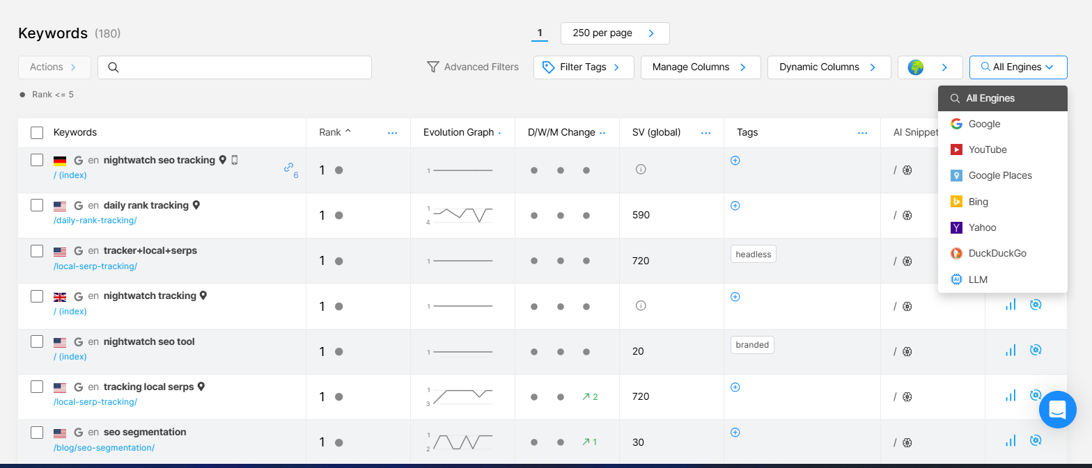Click the location pin beside daily rank tracking
The image size is (1092, 468).
coord(196,205)
